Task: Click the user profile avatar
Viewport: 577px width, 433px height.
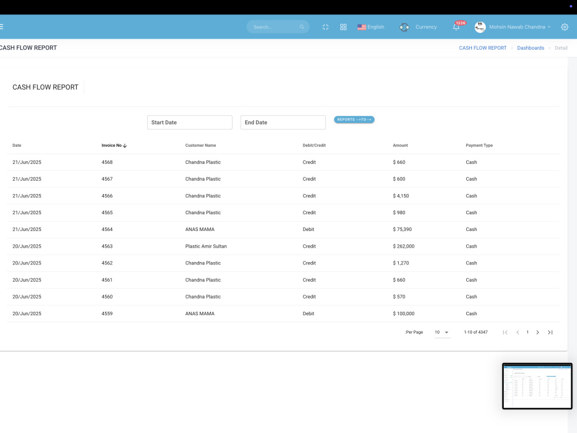Action: [480, 27]
